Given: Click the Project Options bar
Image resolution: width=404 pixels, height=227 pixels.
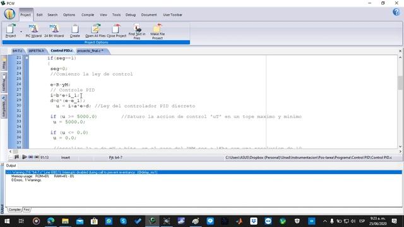Looking at the screenshot, I should pyautogui.click(x=96, y=42).
